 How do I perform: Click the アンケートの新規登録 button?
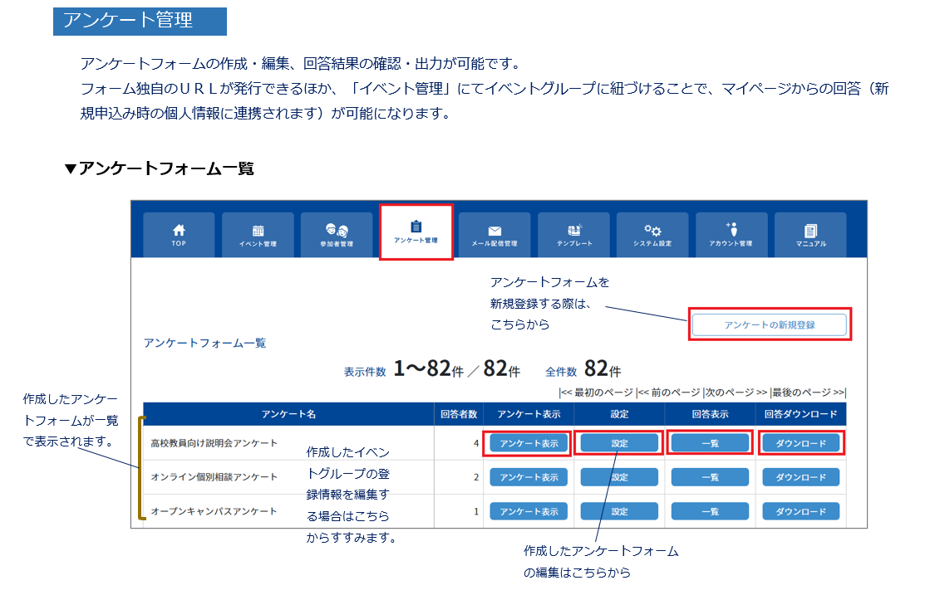770,325
